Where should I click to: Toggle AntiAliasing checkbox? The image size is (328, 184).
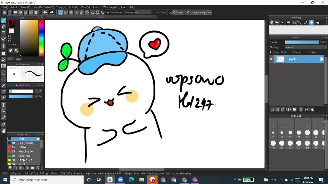(108, 12)
